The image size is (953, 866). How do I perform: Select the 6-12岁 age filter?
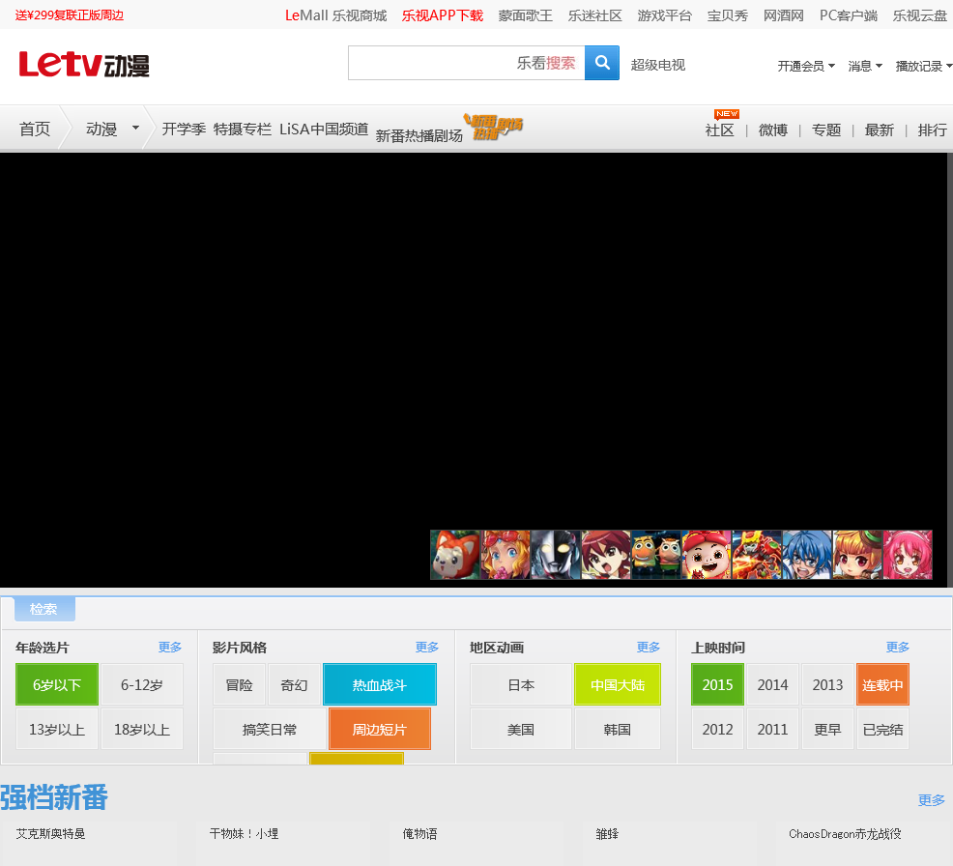pyautogui.click(x=142, y=684)
